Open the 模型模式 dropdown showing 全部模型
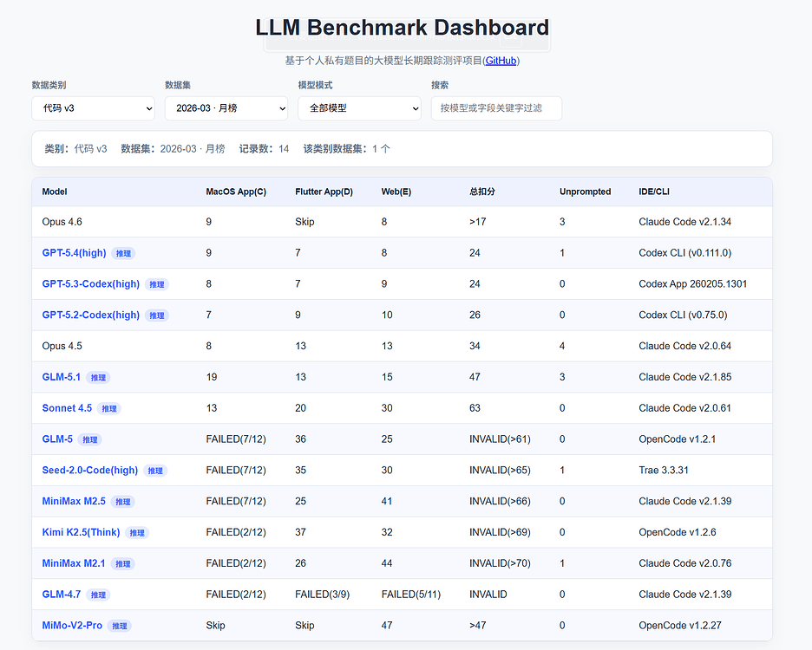The width and height of the screenshot is (812, 650). coord(359,108)
